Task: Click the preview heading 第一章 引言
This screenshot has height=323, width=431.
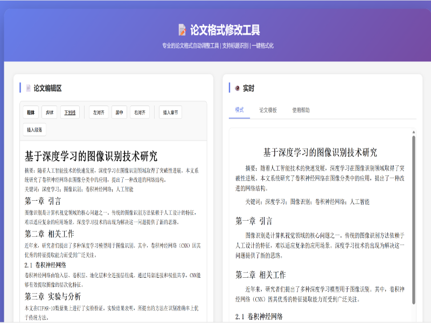Action: tap(254, 221)
